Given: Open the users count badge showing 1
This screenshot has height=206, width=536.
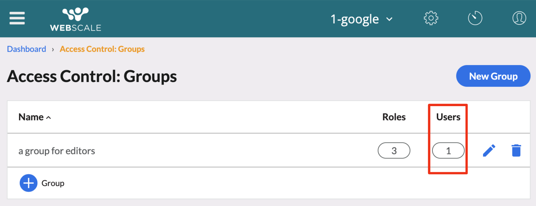Looking at the screenshot, I should (x=448, y=151).
